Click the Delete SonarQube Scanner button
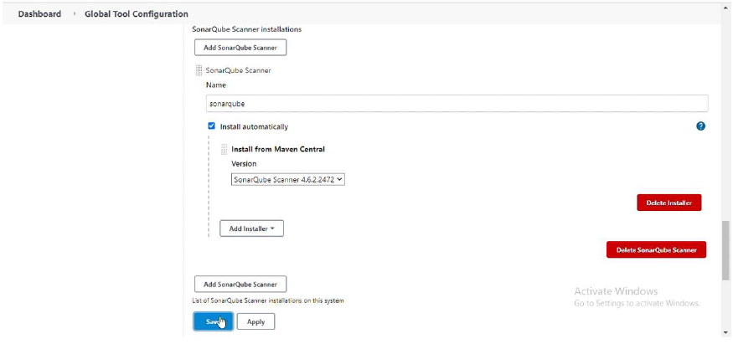Image resolution: width=733 pixels, height=344 pixels. [x=656, y=249]
